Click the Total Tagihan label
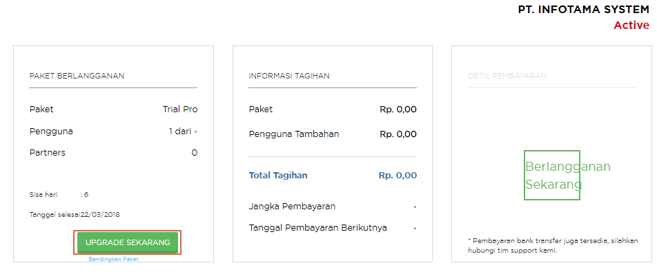657x272 pixels. click(278, 176)
